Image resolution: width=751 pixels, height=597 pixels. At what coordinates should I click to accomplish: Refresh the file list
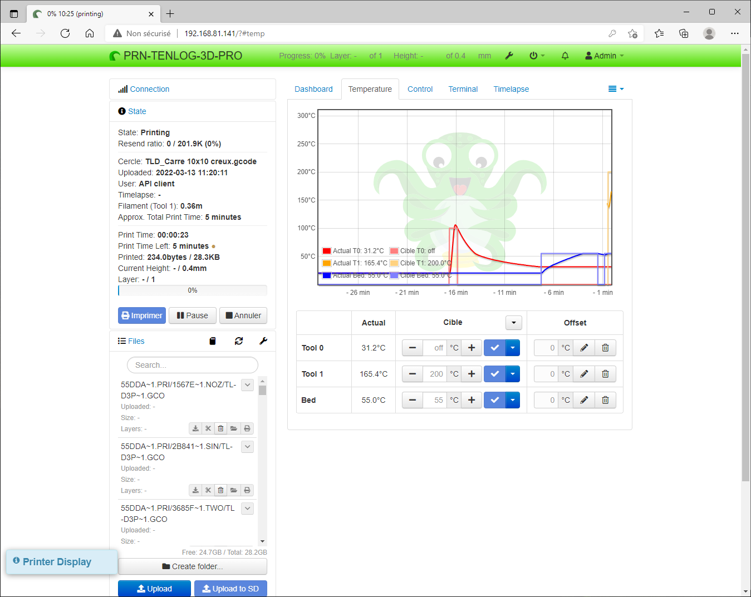239,341
